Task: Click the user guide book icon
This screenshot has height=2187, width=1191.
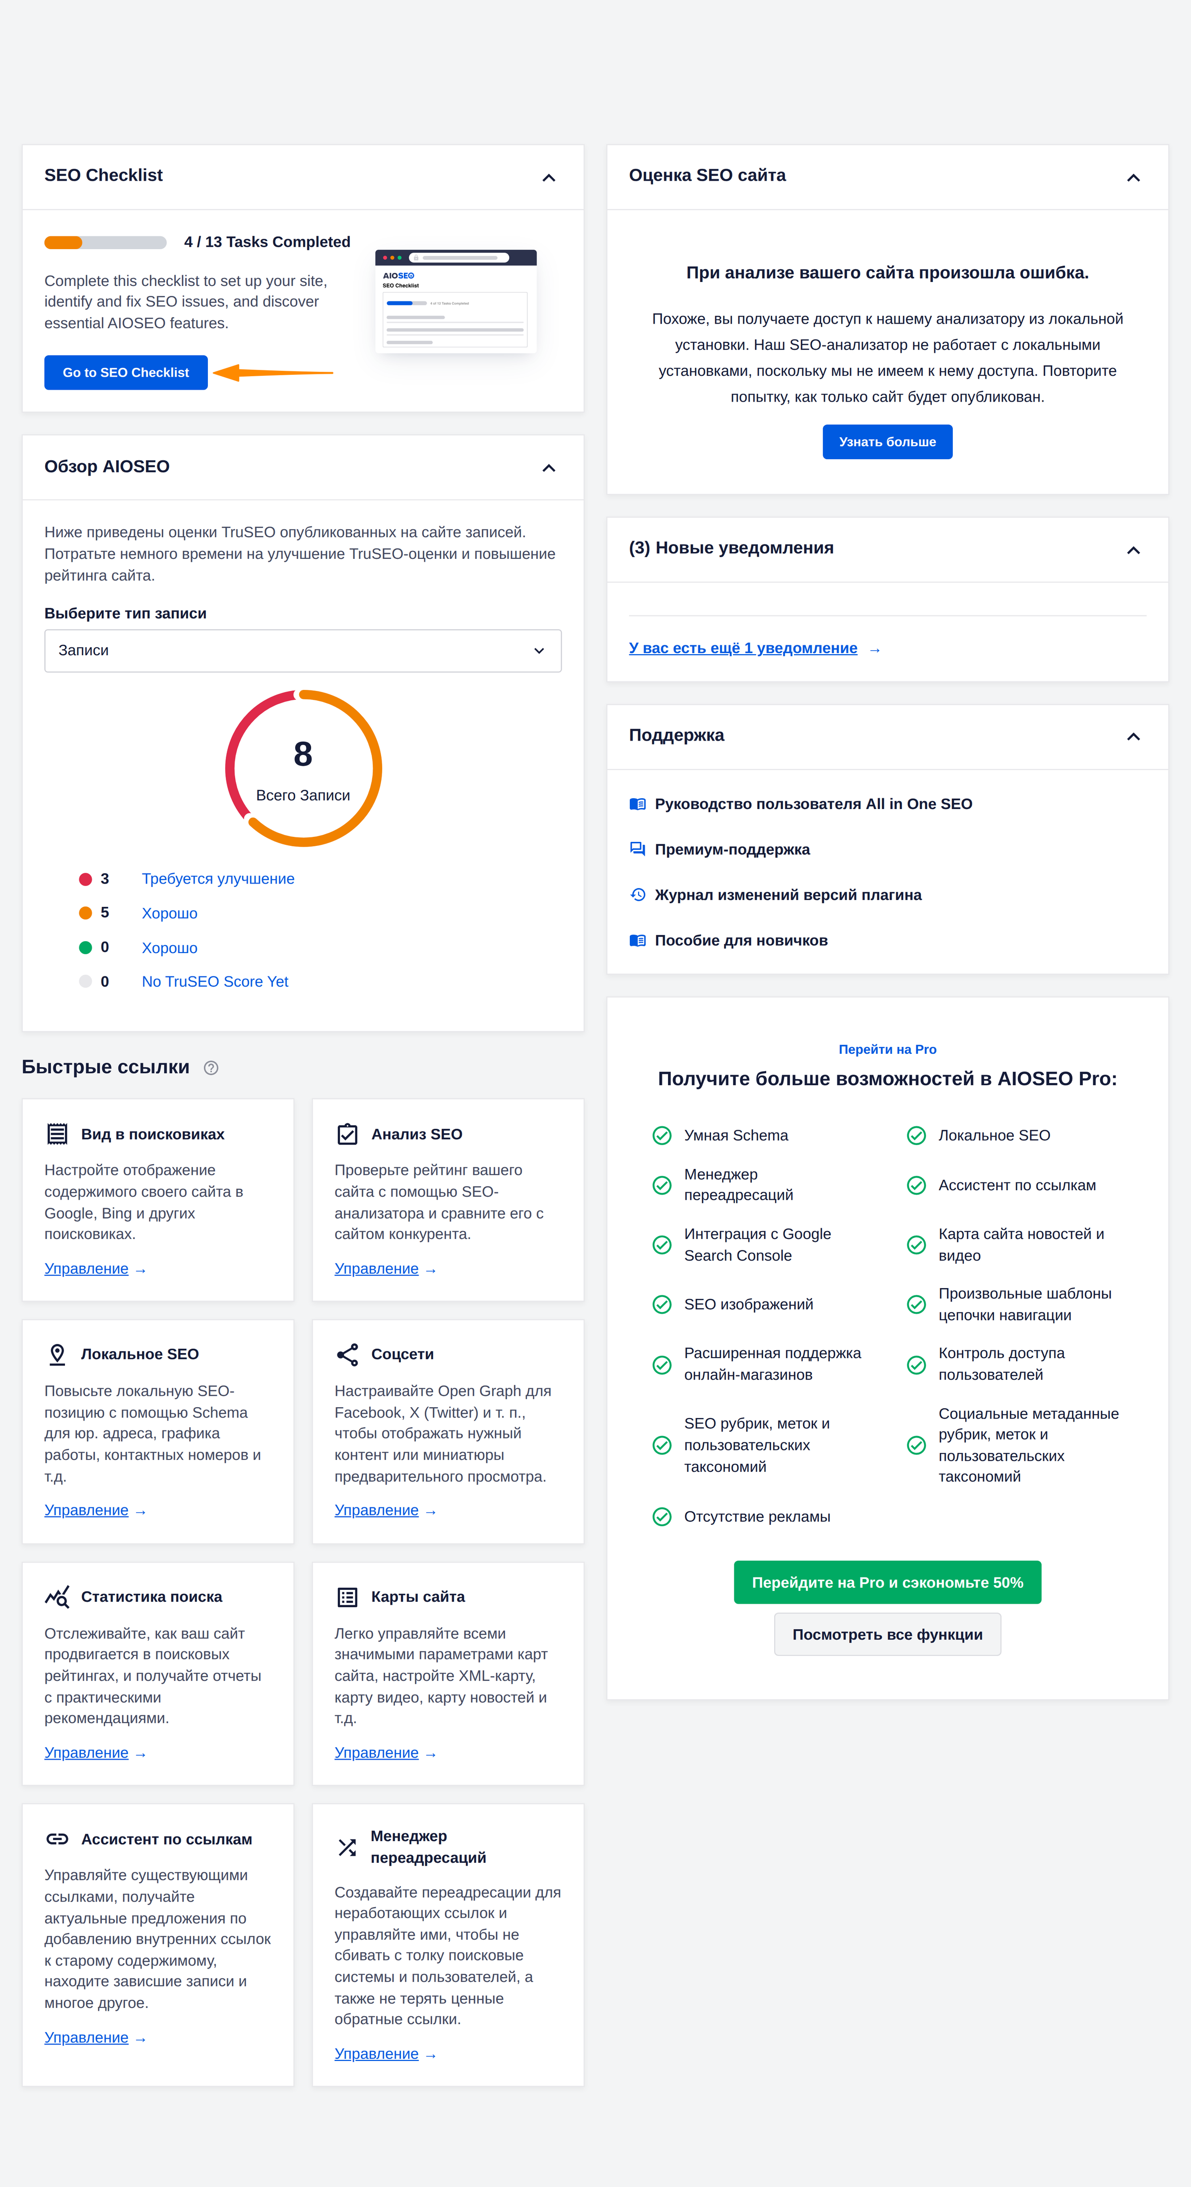Action: (x=638, y=804)
